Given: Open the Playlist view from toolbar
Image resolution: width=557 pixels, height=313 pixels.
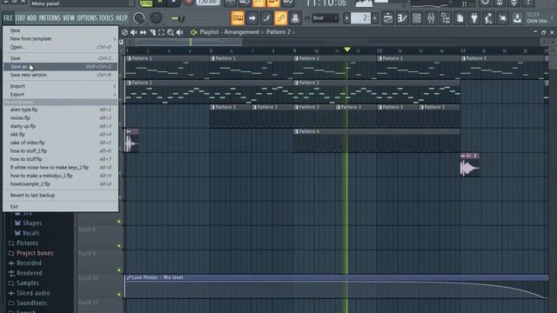Looking at the screenshot, I should click(388, 18).
